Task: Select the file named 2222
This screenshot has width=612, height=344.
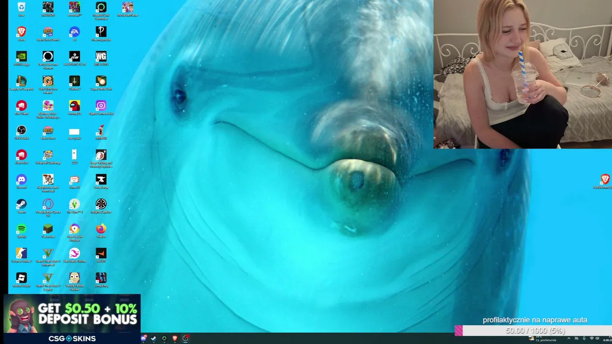Action: [74, 157]
